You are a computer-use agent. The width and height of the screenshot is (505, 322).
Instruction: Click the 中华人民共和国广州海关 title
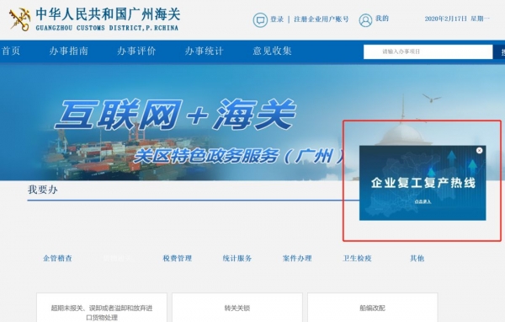(108, 14)
